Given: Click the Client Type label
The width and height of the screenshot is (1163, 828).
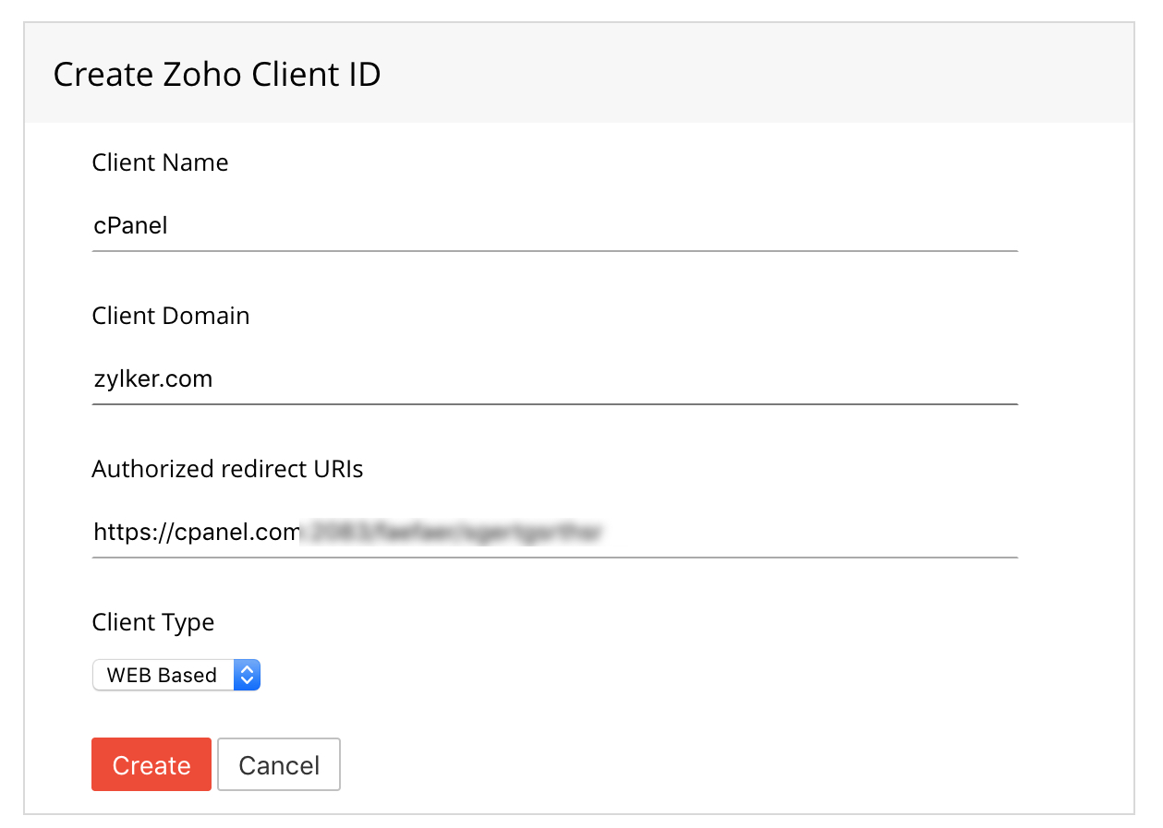Looking at the screenshot, I should [153, 622].
